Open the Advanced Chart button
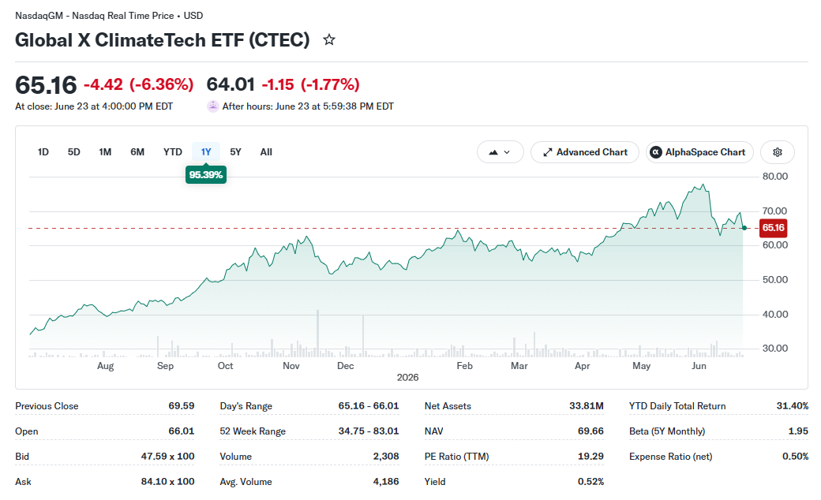Image resolution: width=821 pixels, height=500 pixels. pos(585,152)
